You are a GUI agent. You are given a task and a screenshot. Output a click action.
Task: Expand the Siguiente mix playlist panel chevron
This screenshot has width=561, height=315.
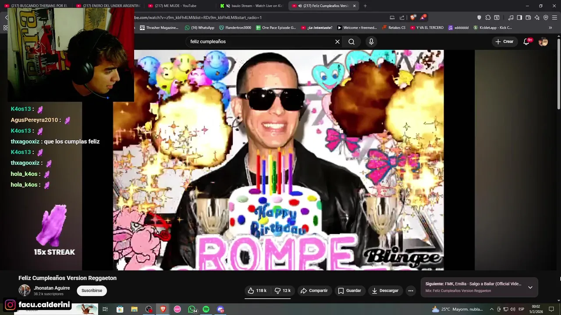530,287
